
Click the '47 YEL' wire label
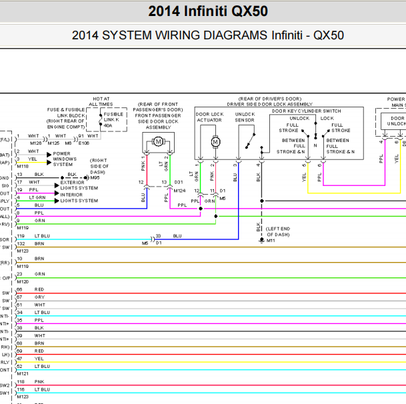point(30,359)
